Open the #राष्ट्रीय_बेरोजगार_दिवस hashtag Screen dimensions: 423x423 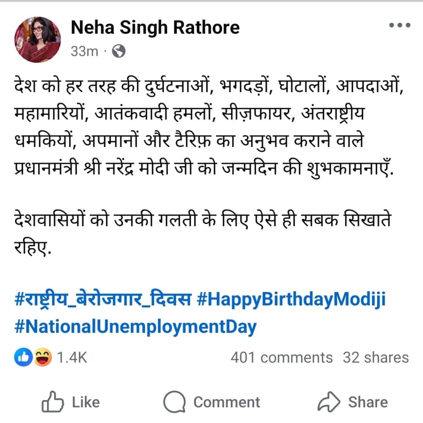(x=103, y=299)
